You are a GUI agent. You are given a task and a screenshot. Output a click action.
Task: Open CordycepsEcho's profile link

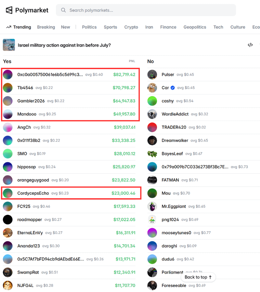pyautogui.click(x=33, y=193)
